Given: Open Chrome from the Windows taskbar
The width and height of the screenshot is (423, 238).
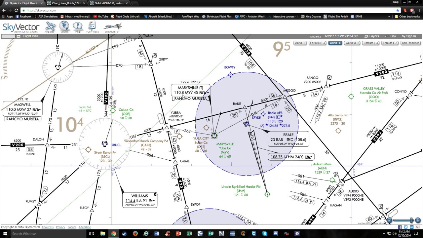Looking at the screenshot, I should click(x=114, y=234).
